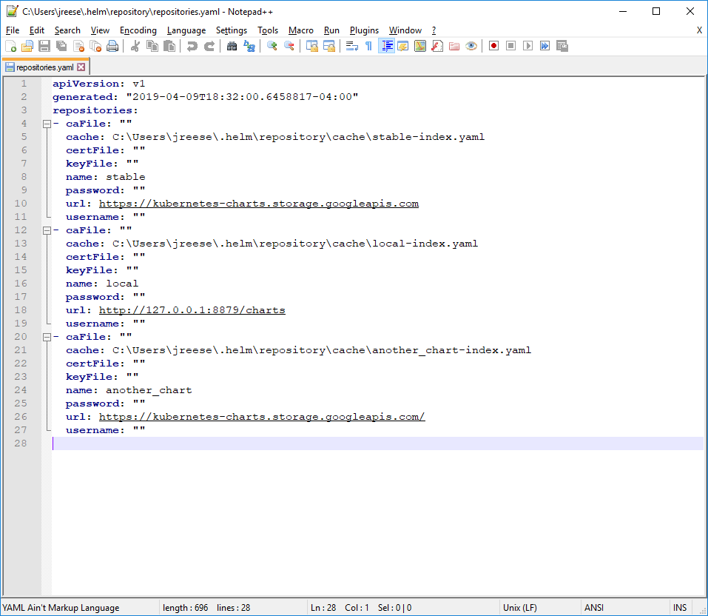
Task: Open the Encoding menu
Action: 138,30
